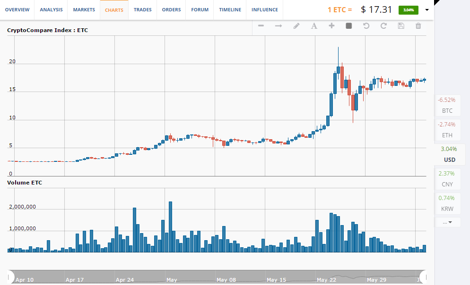Switch price currency to ETH
Image resolution: width=470 pixels, height=285 pixels.
[x=447, y=130]
